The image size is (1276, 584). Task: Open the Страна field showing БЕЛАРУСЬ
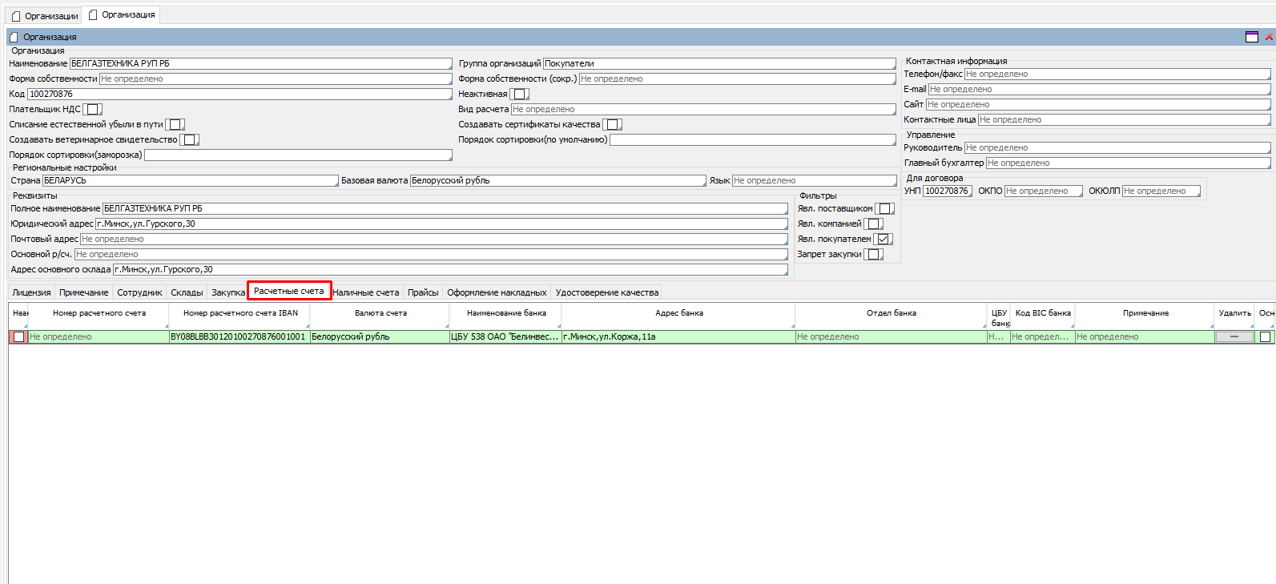(x=189, y=181)
